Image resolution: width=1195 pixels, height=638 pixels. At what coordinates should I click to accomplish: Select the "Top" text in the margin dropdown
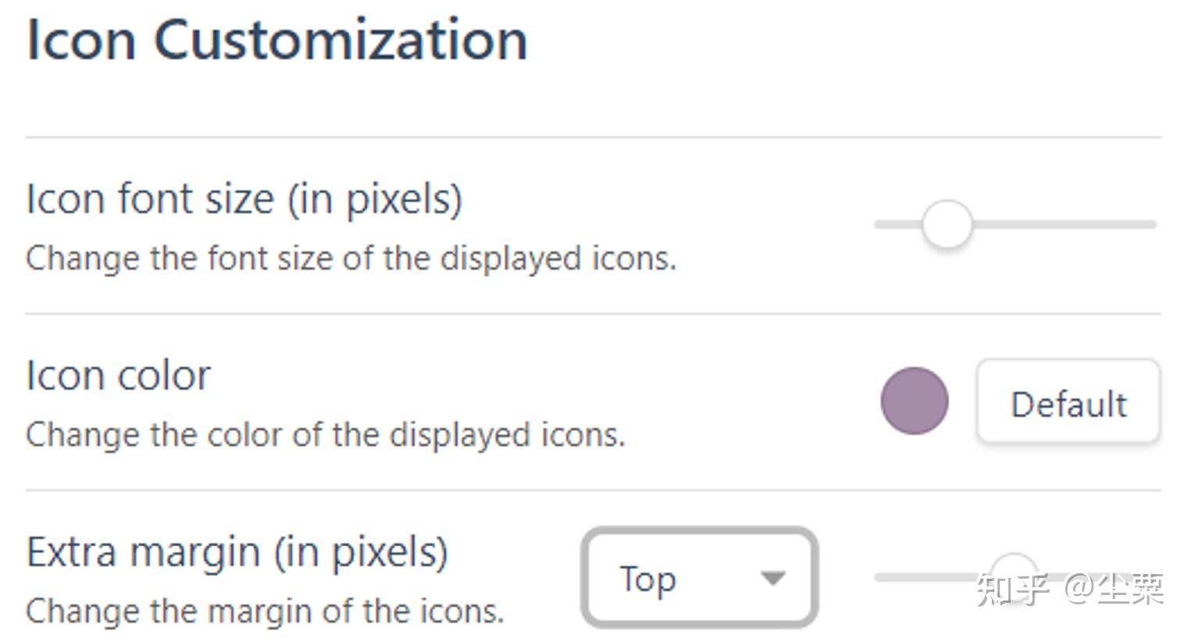647,579
